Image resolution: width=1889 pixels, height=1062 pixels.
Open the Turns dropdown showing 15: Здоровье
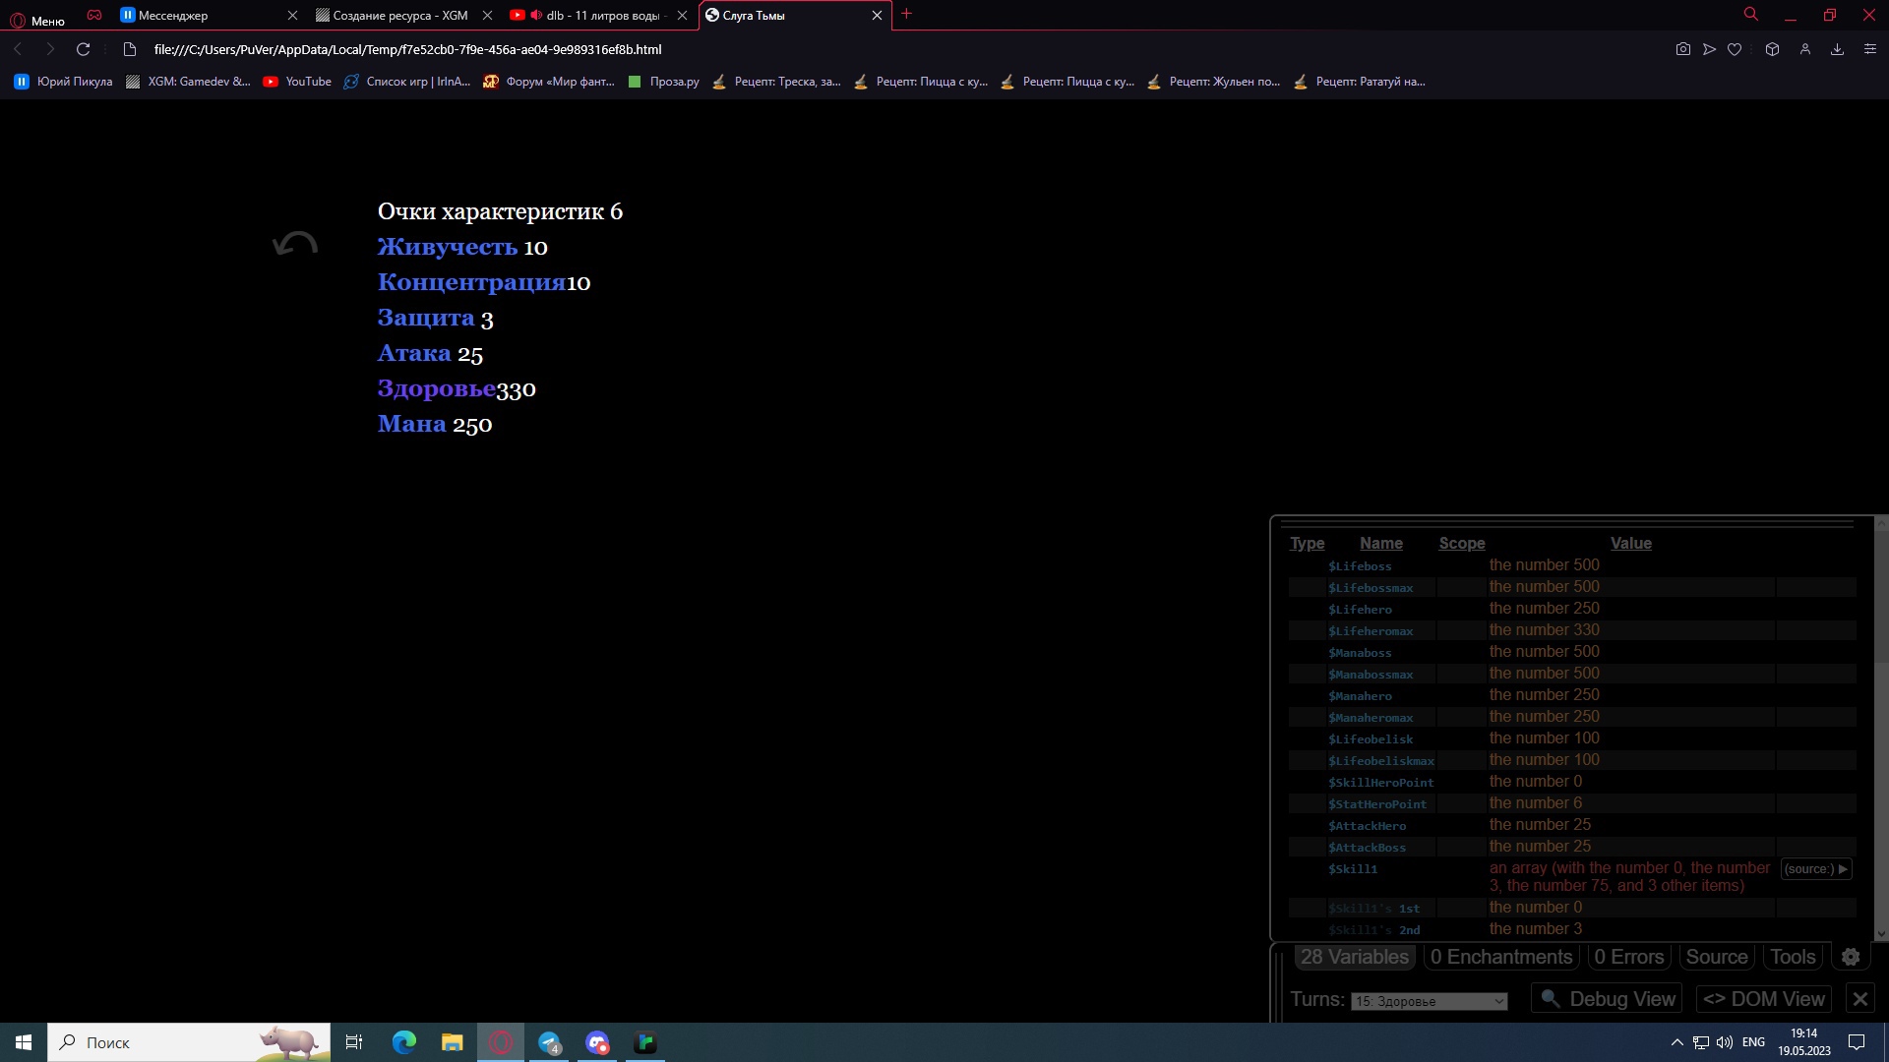pos(1430,1001)
